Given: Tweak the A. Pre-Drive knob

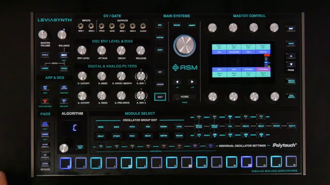Looking at the screenshot, I should 121,96.
